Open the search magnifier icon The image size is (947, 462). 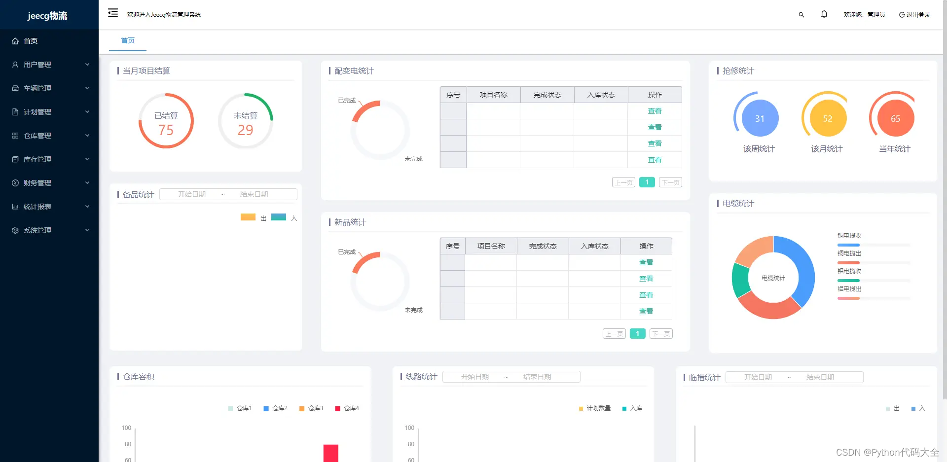[801, 15]
